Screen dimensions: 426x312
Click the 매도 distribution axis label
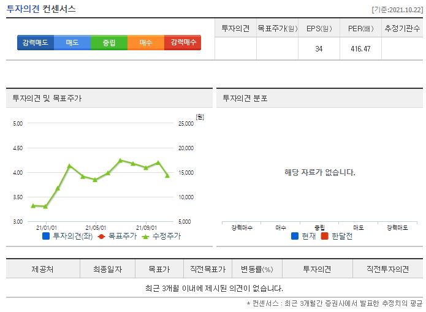[359, 227]
